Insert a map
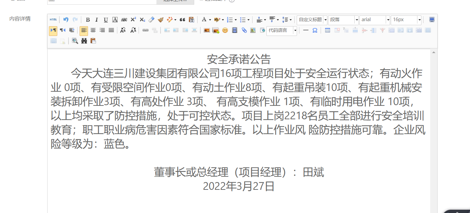470x213 pixels. coord(253,30)
